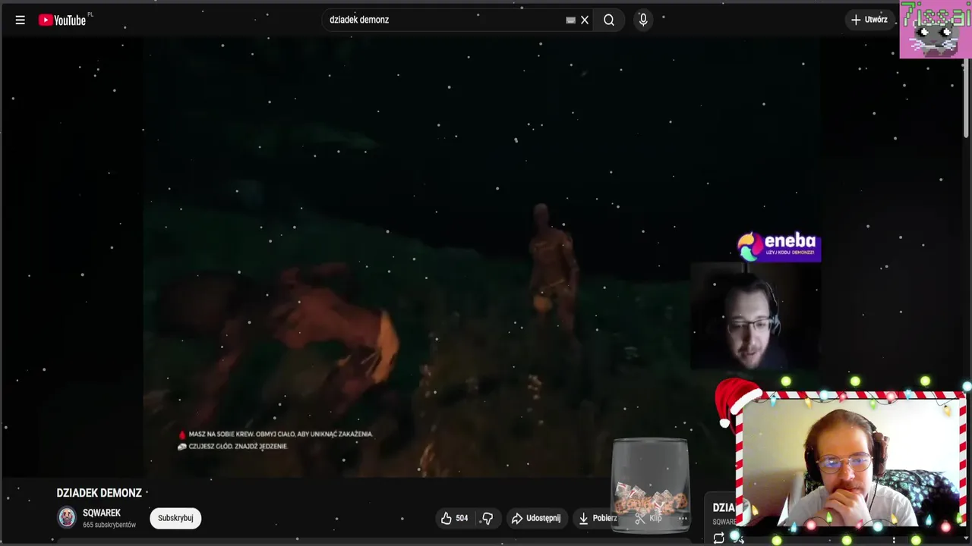Open the on-screen keyboard icon in search

click(570, 20)
